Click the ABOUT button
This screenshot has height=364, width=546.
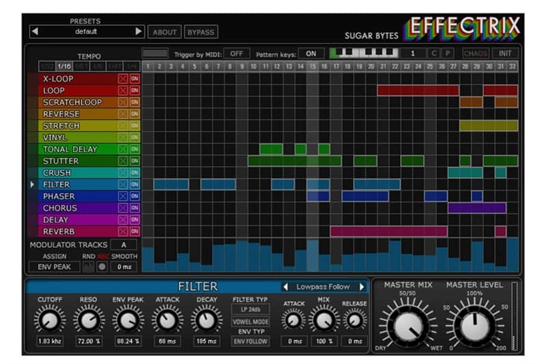pyautogui.click(x=164, y=32)
